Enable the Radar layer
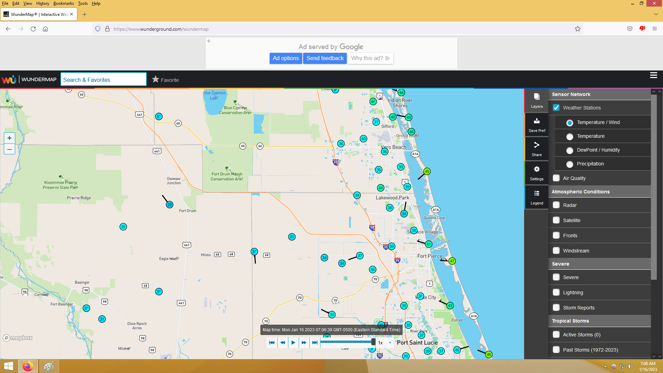Viewport: 663px width, 373px height. 556,205
